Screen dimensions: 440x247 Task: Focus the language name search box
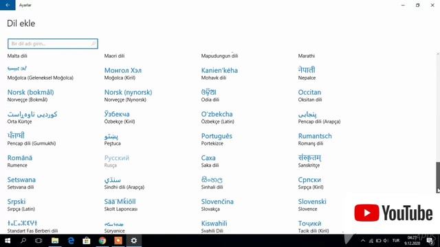(53, 44)
